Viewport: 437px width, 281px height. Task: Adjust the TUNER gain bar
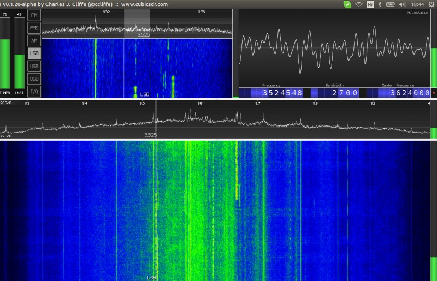5,53
